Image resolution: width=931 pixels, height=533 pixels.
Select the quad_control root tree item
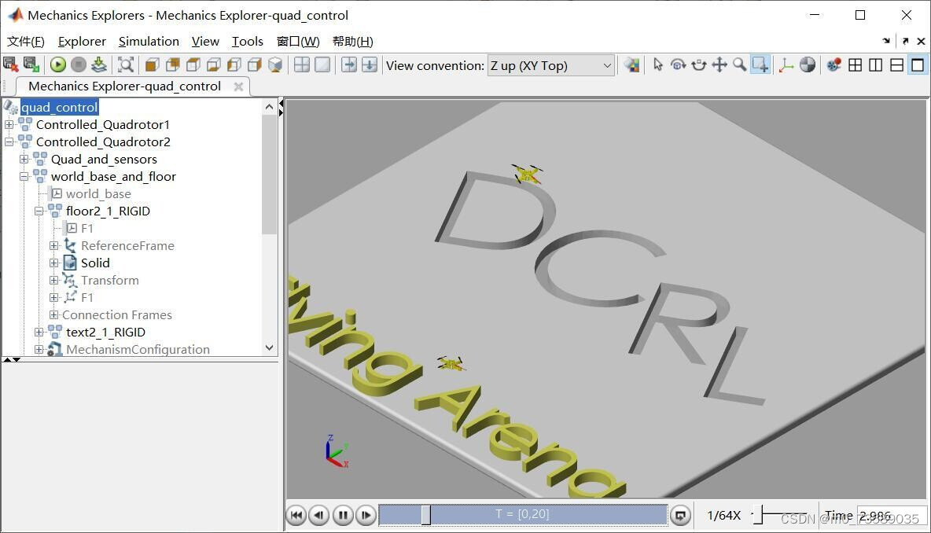point(60,108)
